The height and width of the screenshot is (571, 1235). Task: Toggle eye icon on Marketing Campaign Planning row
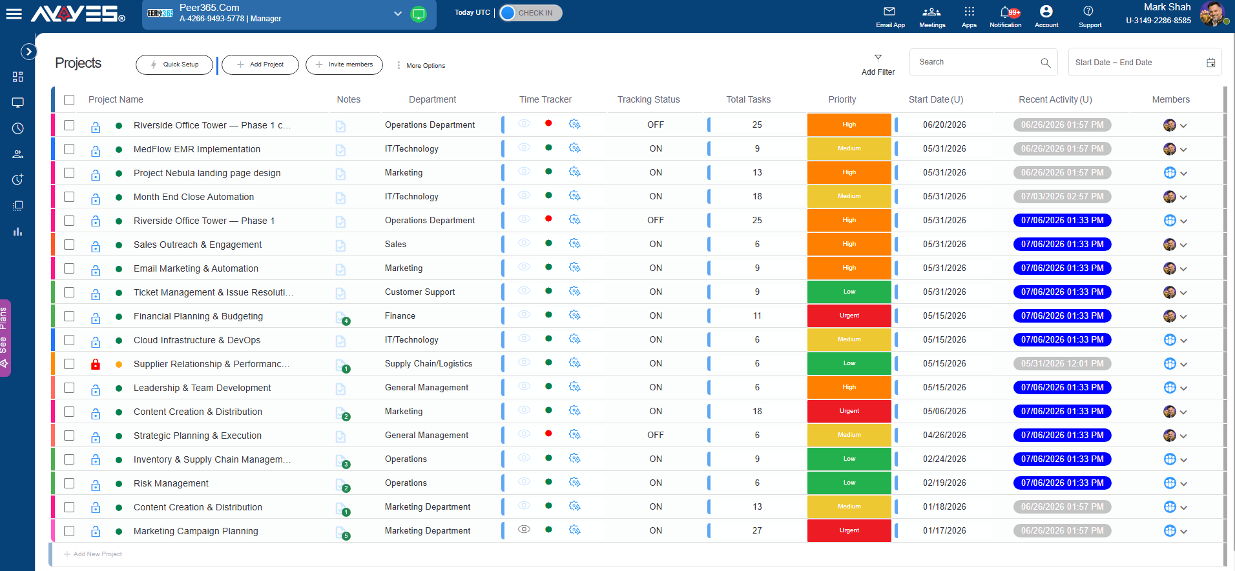(x=524, y=529)
